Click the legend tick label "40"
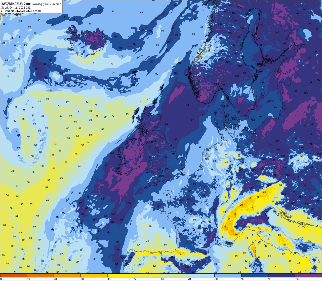 point(109,279)
